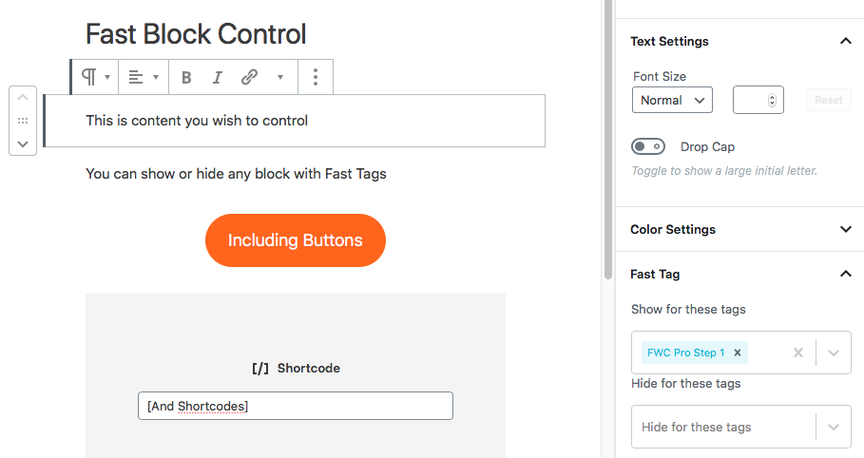
Task: Click the font size Reset button
Action: point(828,100)
